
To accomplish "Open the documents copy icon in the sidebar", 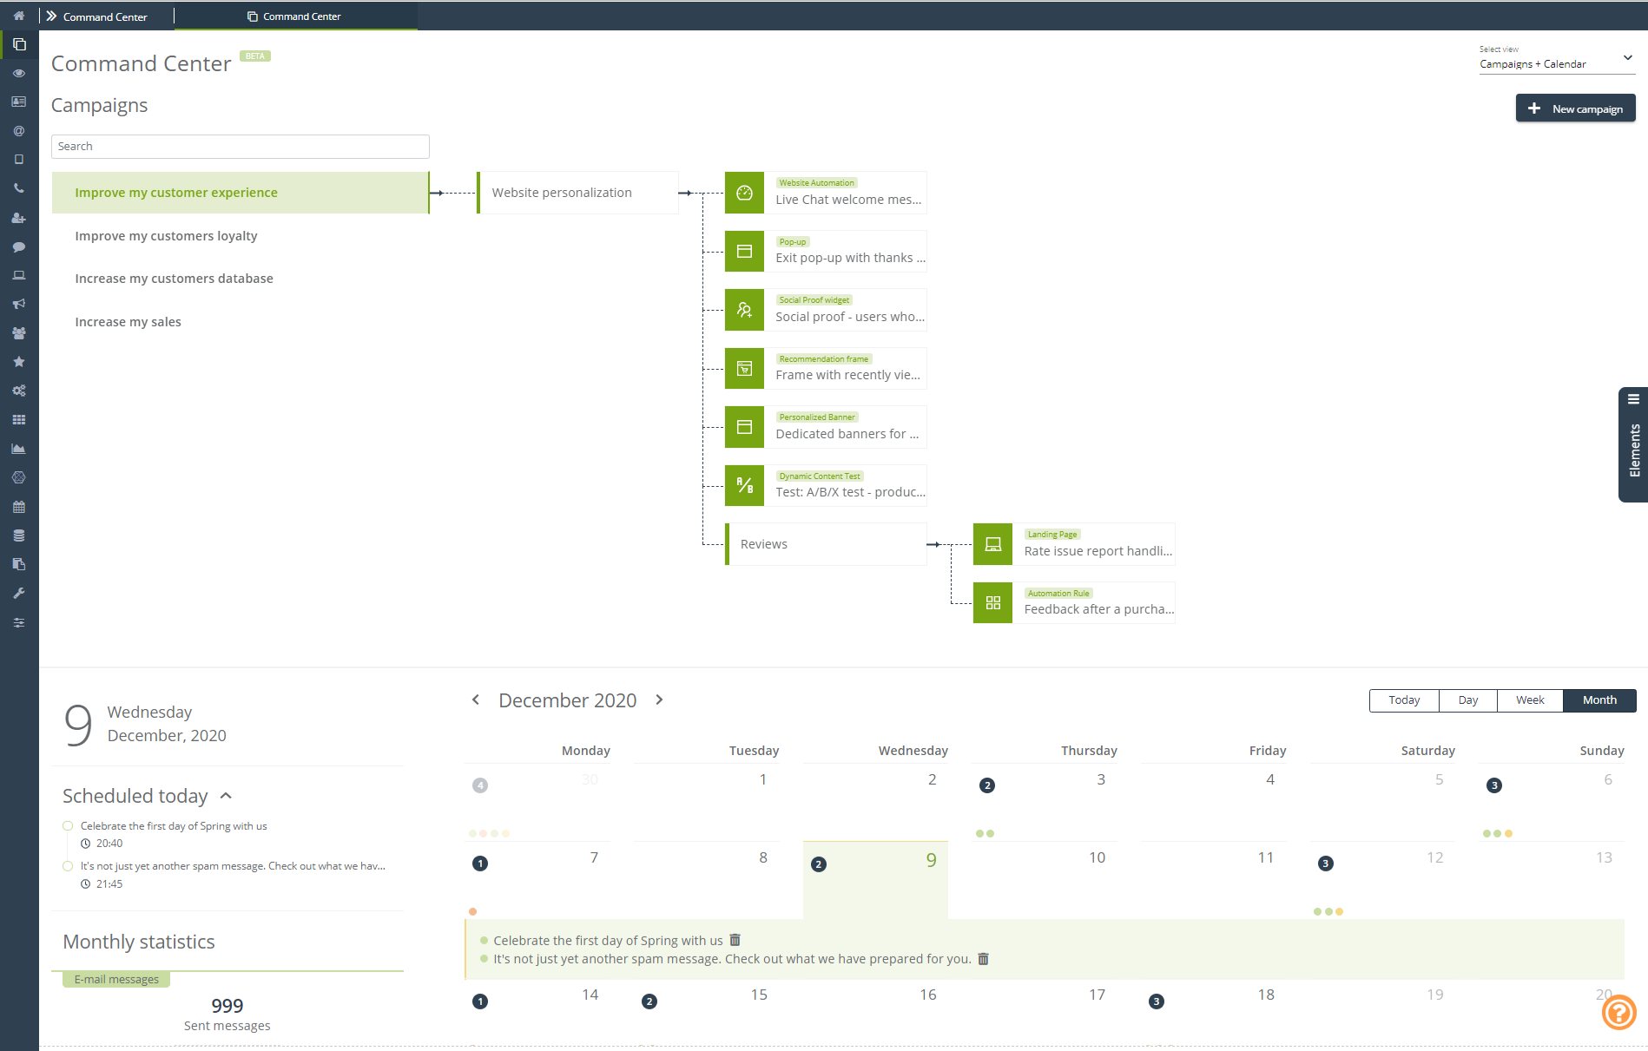I will tap(19, 564).
